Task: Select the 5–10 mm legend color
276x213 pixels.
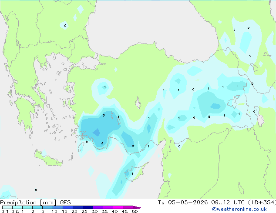Action: click(x=47, y=207)
